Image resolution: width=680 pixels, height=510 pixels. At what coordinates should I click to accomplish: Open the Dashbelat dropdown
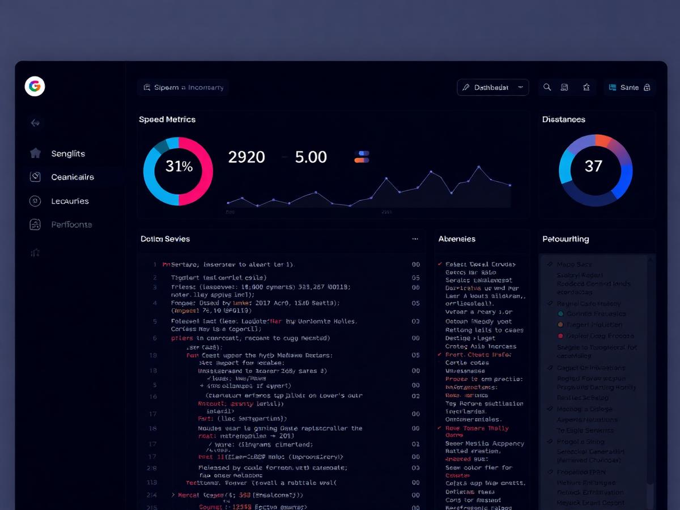tap(492, 87)
